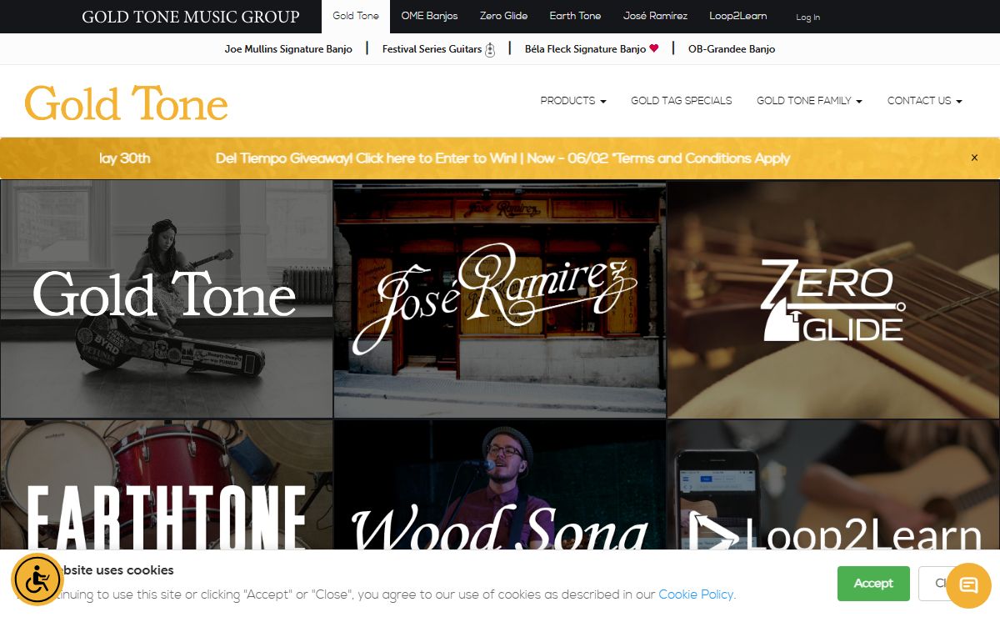
Task: Open OB-Grandee Banjo link
Action: [x=732, y=49]
